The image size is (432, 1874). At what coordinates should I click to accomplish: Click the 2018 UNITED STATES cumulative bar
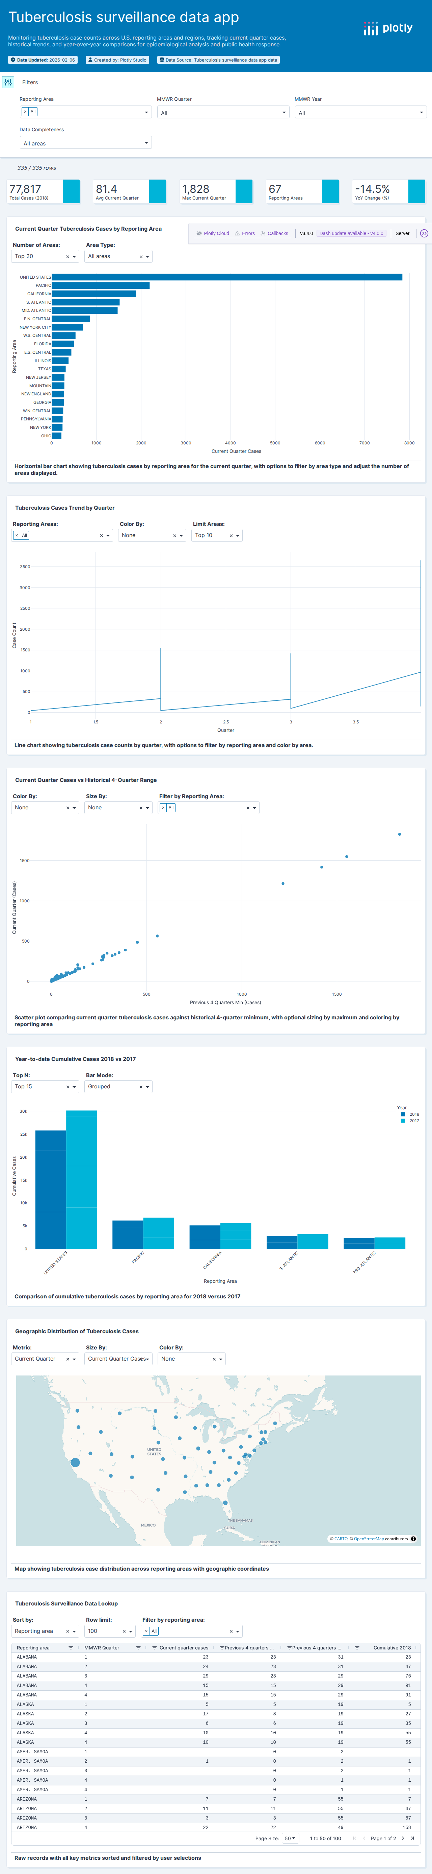[x=51, y=1189]
